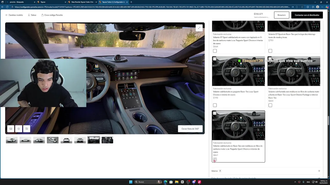Viewport: 330px width, 185px height.
Task: Click the $198 Race-Tex steering wheel image
Action: point(238,71)
